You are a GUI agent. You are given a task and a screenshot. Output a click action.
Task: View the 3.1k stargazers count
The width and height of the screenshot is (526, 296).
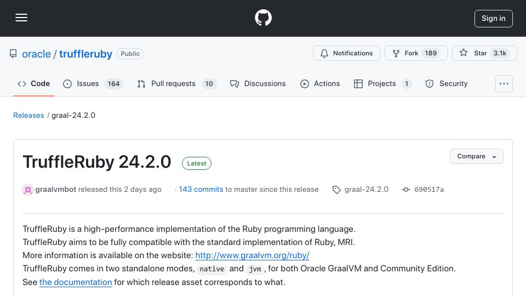point(500,53)
